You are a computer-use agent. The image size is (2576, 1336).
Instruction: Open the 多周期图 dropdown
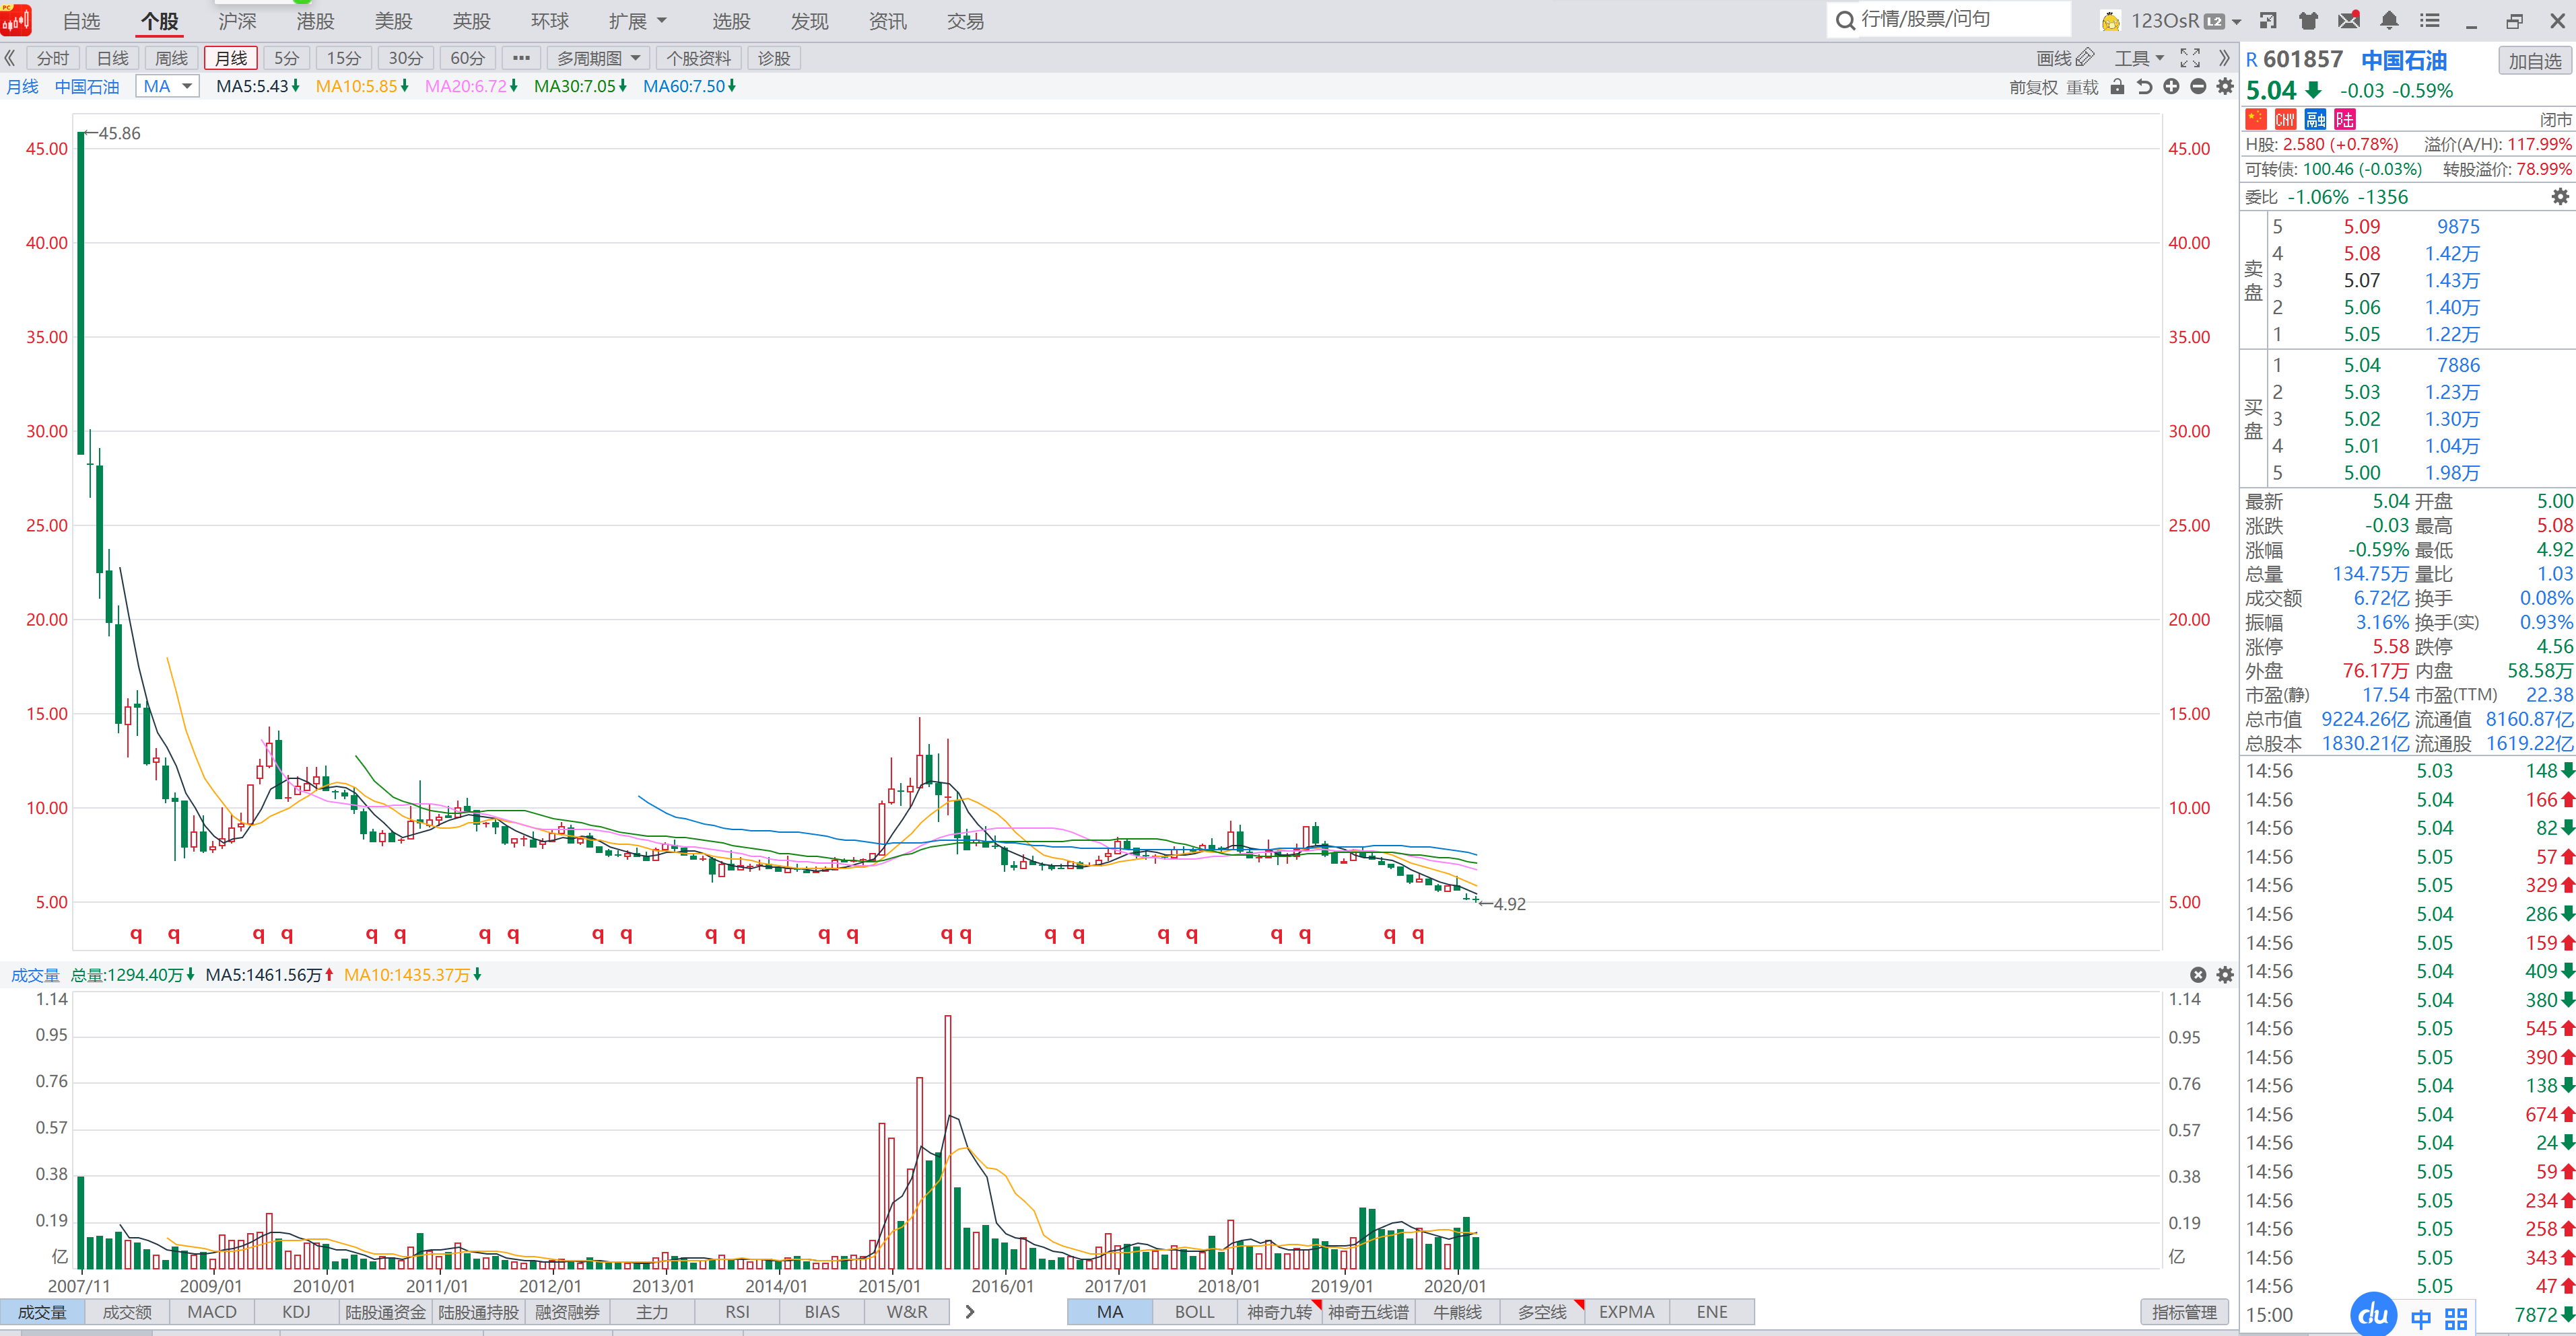(599, 58)
